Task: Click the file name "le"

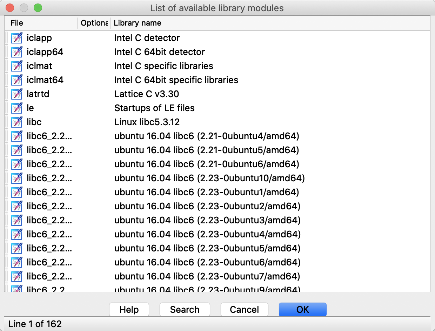Action: tap(30, 108)
